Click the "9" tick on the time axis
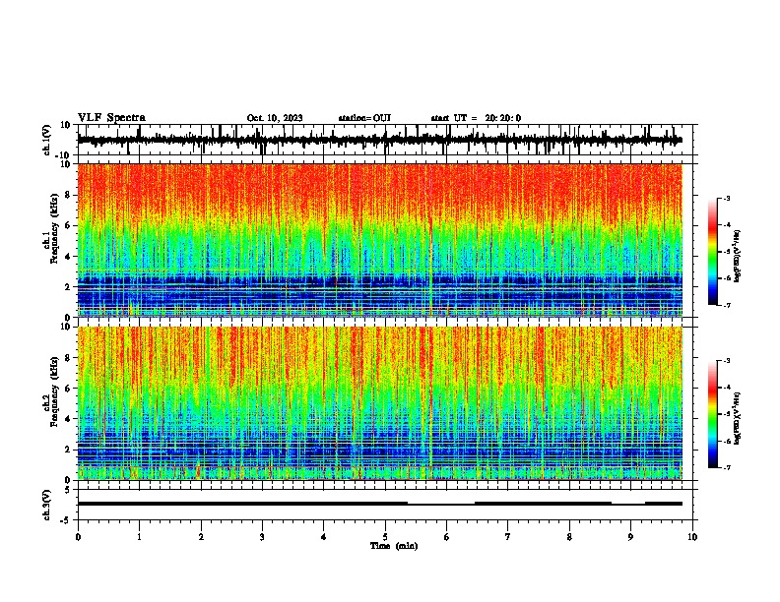This screenshot has height=602, width=780. tap(630, 537)
